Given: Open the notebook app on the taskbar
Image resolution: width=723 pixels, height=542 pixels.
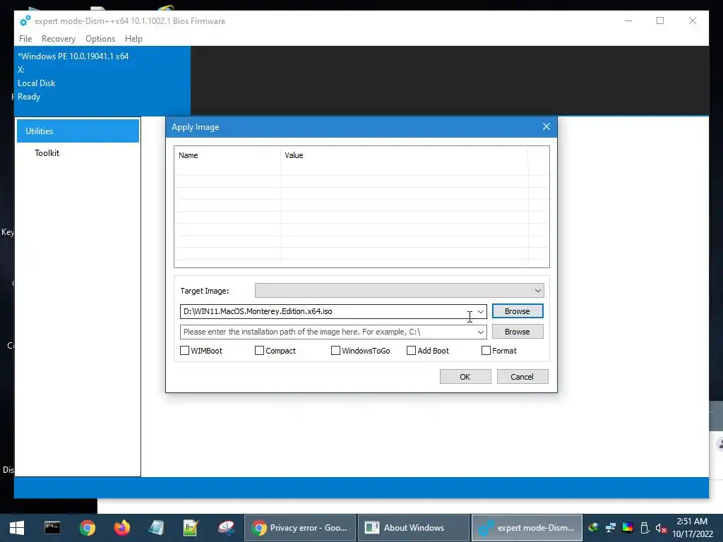Looking at the screenshot, I should [x=156, y=528].
